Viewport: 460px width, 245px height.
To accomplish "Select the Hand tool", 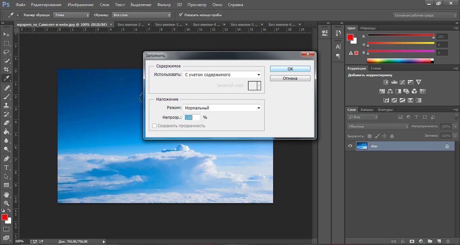I will tap(6, 194).
